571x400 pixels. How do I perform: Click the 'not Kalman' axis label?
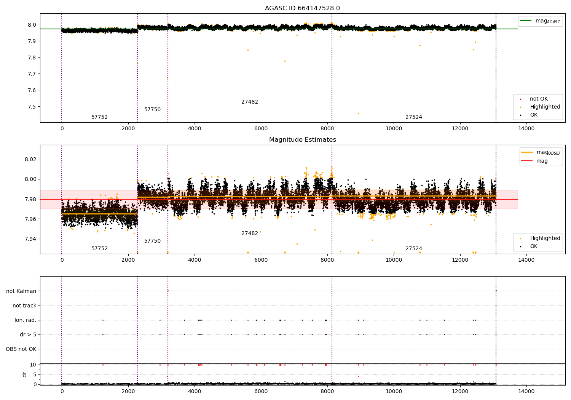point(21,291)
